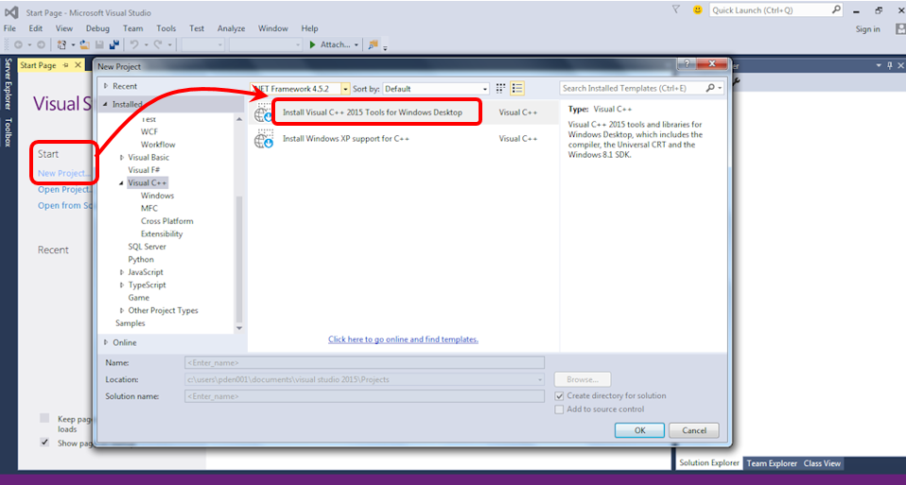Click the Sign in link

click(868, 29)
